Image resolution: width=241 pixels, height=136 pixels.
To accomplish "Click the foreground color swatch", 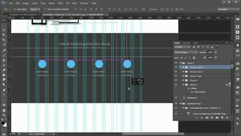I will [3, 123].
